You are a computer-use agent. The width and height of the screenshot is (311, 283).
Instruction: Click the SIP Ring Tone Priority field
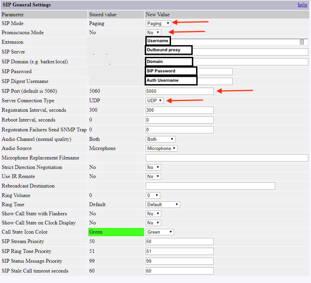pyautogui.click(x=180, y=251)
